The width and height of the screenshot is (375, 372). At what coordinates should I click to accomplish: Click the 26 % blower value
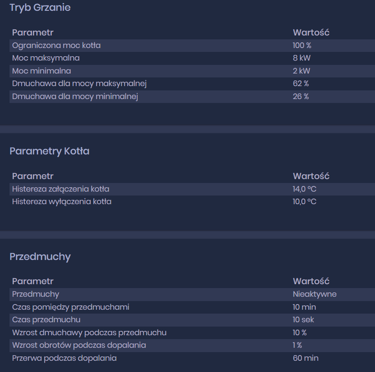301,96
